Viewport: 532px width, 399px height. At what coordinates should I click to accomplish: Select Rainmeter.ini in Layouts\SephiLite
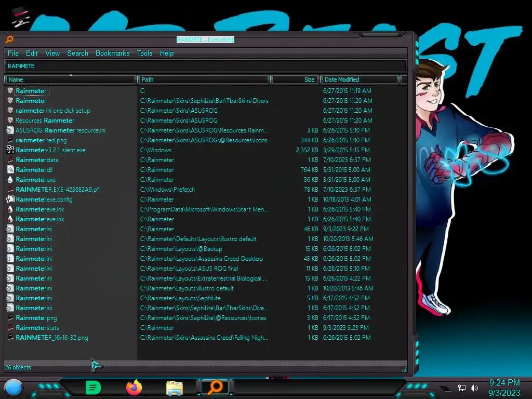click(34, 298)
